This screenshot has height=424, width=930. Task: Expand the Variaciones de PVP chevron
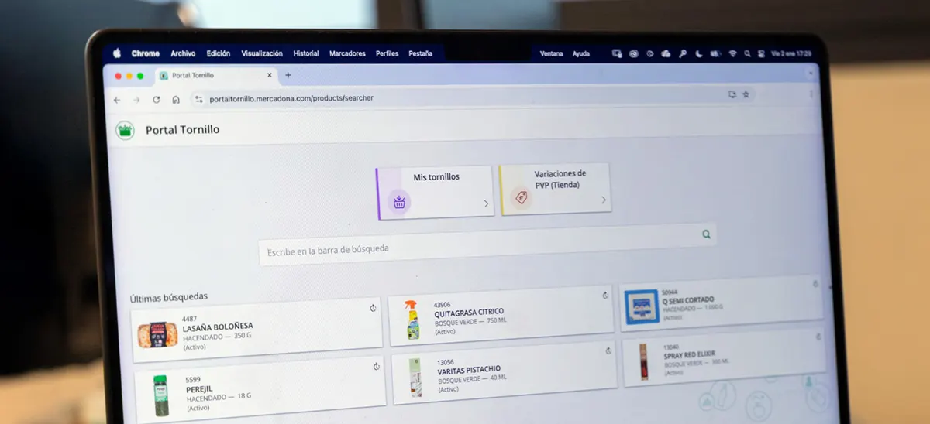pyautogui.click(x=603, y=201)
